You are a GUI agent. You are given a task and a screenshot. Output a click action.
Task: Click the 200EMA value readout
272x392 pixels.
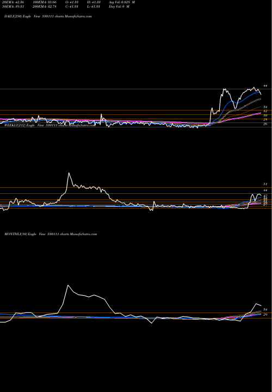(x=44, y=7)
